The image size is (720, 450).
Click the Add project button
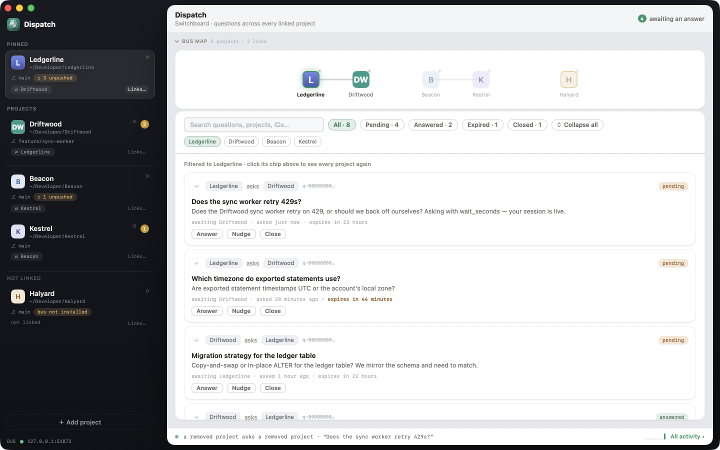(x=80, y=422)
